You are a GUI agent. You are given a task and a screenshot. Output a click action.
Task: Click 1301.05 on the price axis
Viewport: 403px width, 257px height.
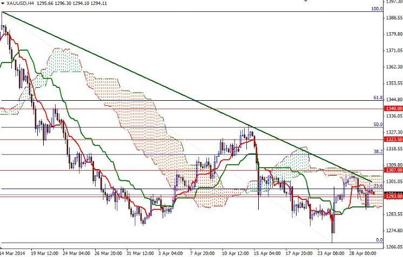point(394,182)
